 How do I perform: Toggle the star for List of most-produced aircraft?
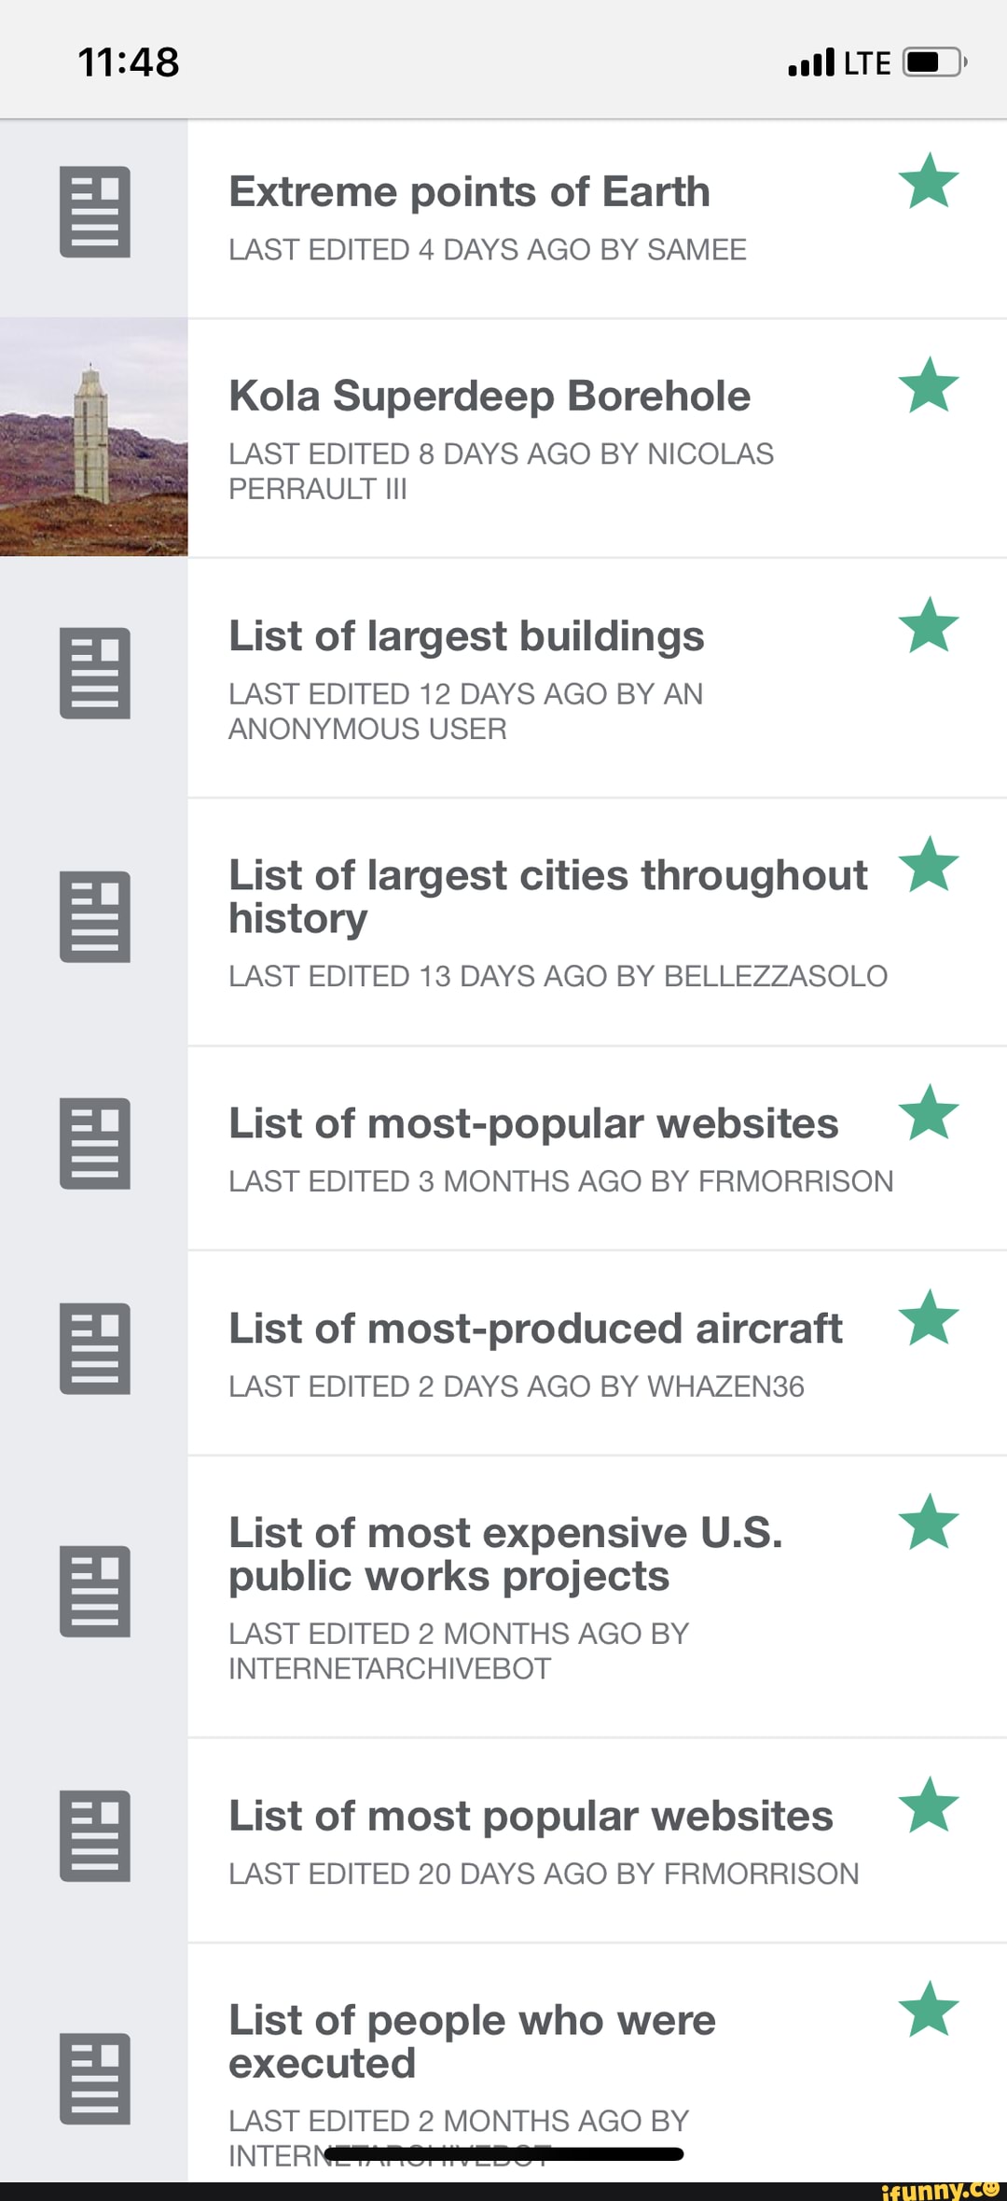click(x=929, y=1318)
